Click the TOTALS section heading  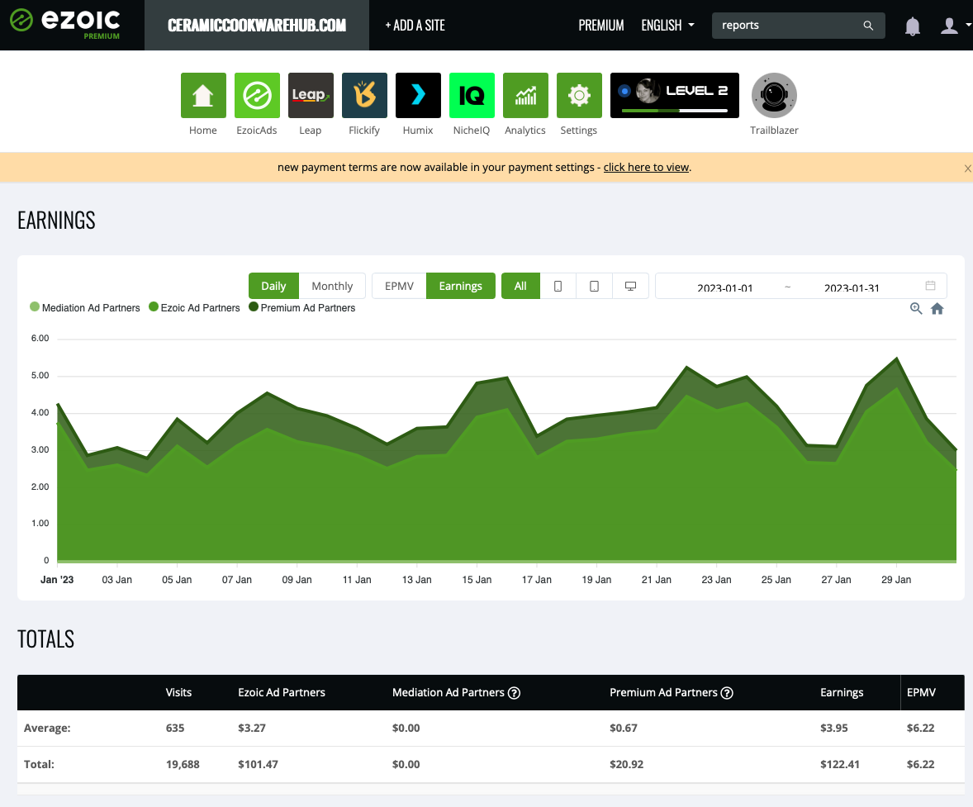46,638
